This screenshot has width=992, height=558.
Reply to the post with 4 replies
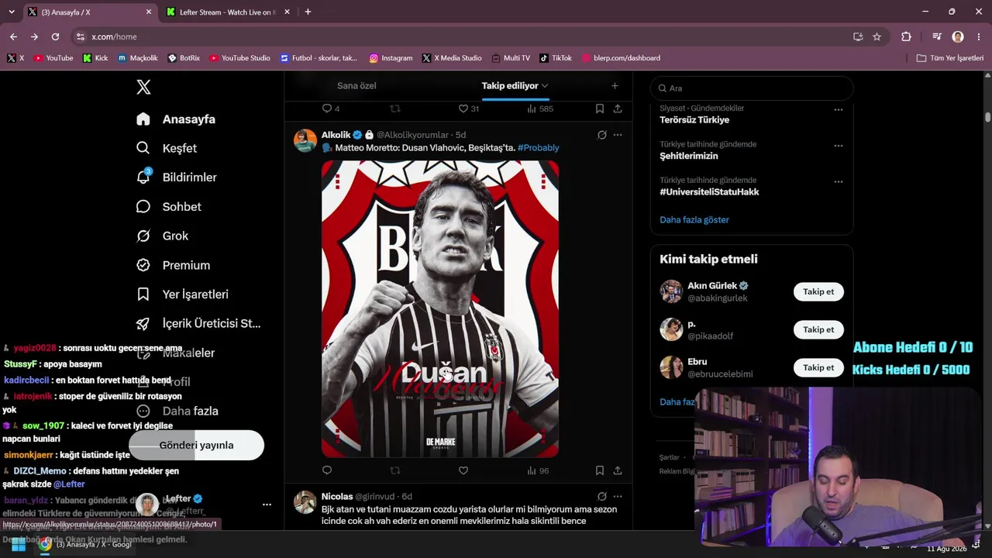pos(331,108)
